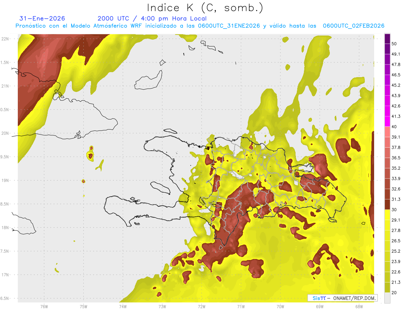403x311 pixels.
Task: Click the 0600UTC_31ENE2026 initialization timestamp
Action: coord(229,26)
